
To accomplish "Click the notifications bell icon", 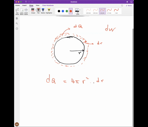I will 127,2.
